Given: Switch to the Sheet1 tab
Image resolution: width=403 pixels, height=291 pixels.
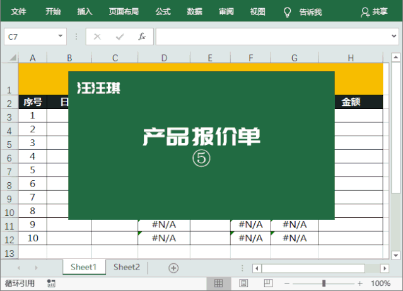Looking at the screenshot, I should pyautogui.click(x=84, y=267).
